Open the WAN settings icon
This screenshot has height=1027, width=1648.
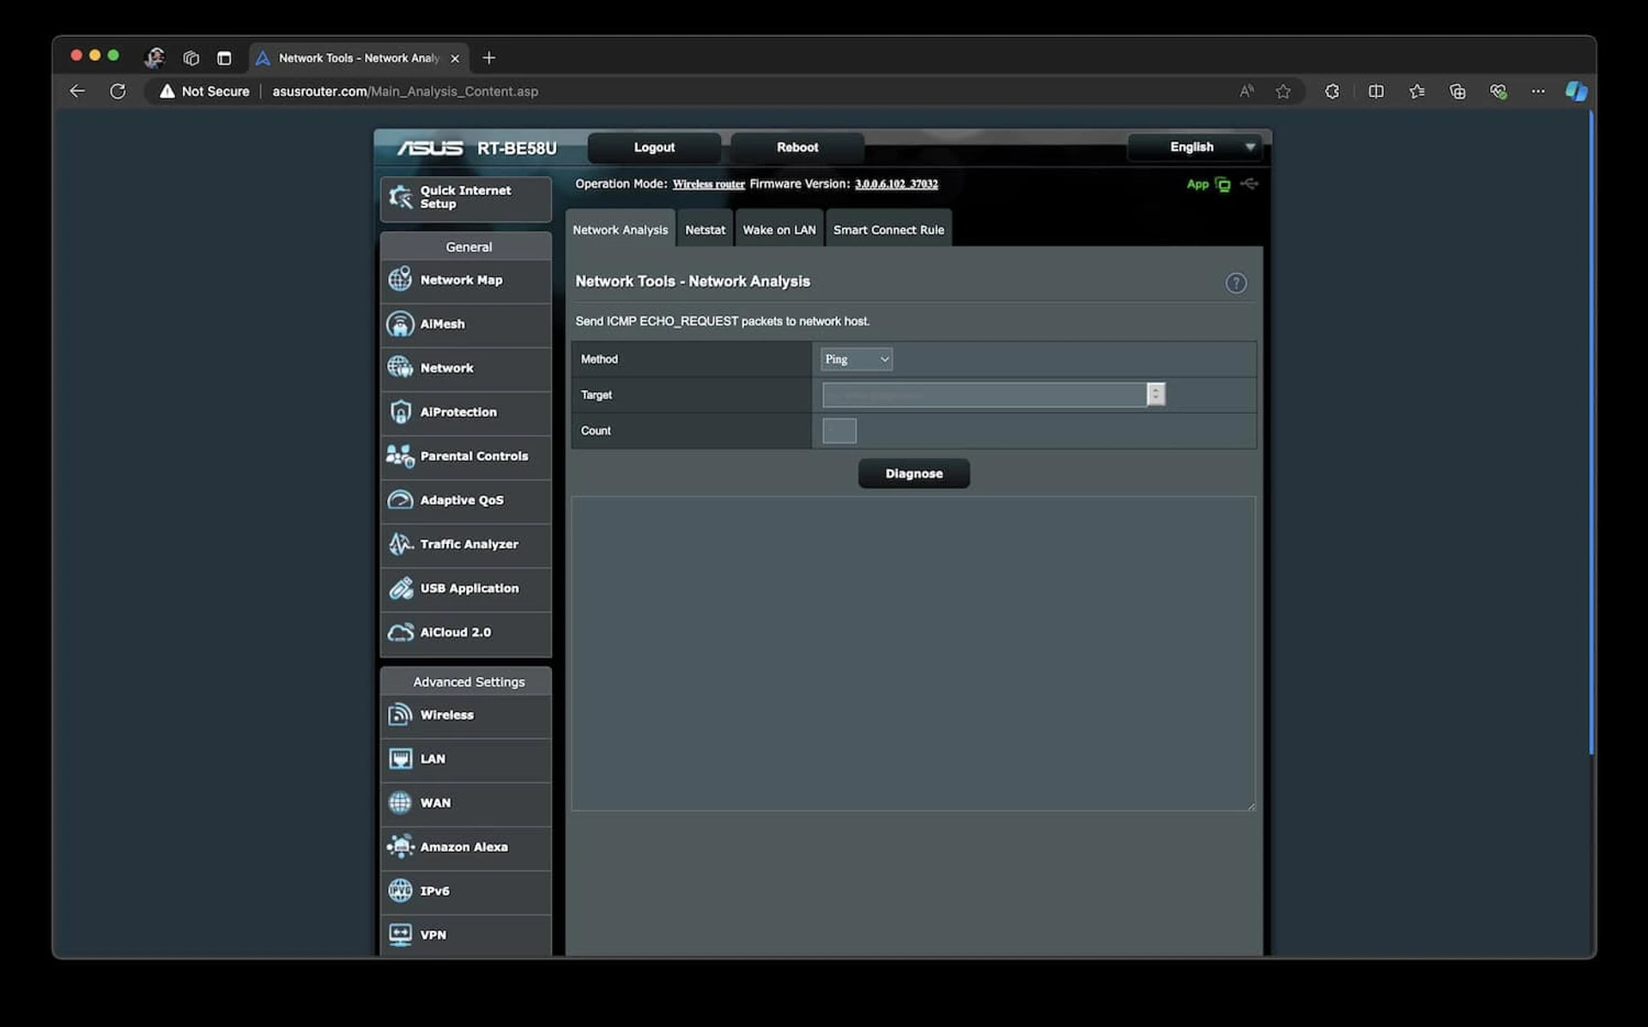click(x=400, y=803)
